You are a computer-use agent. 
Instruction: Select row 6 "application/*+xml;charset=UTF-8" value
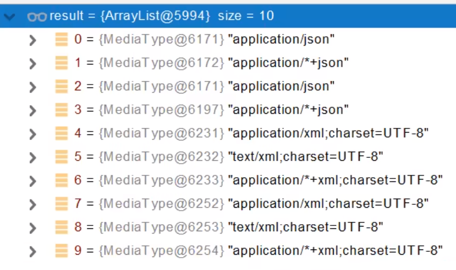tap(335, 180)
